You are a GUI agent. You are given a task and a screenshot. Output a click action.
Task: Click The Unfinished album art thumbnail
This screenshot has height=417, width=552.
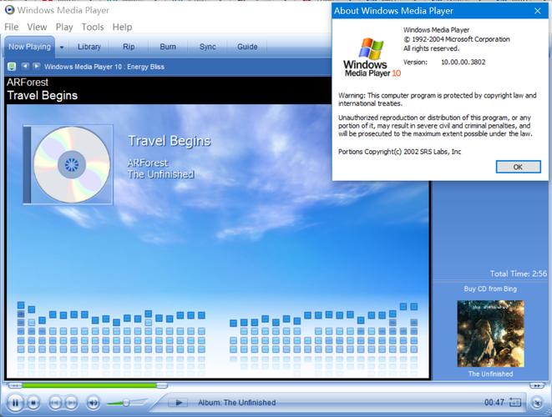(x=490, y=334)
